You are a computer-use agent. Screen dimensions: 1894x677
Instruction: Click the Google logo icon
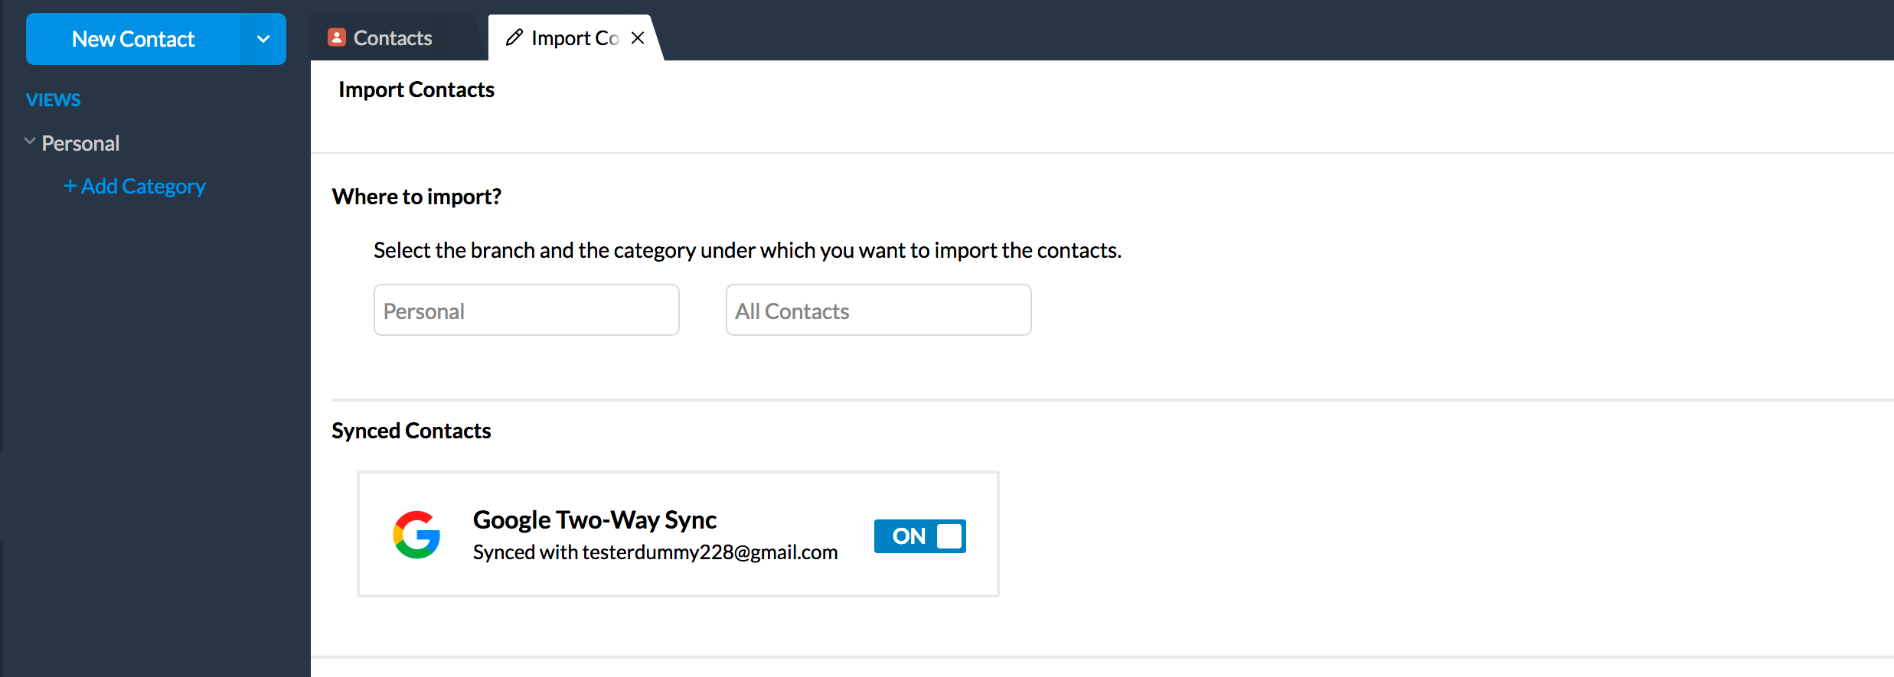point(416,535)
